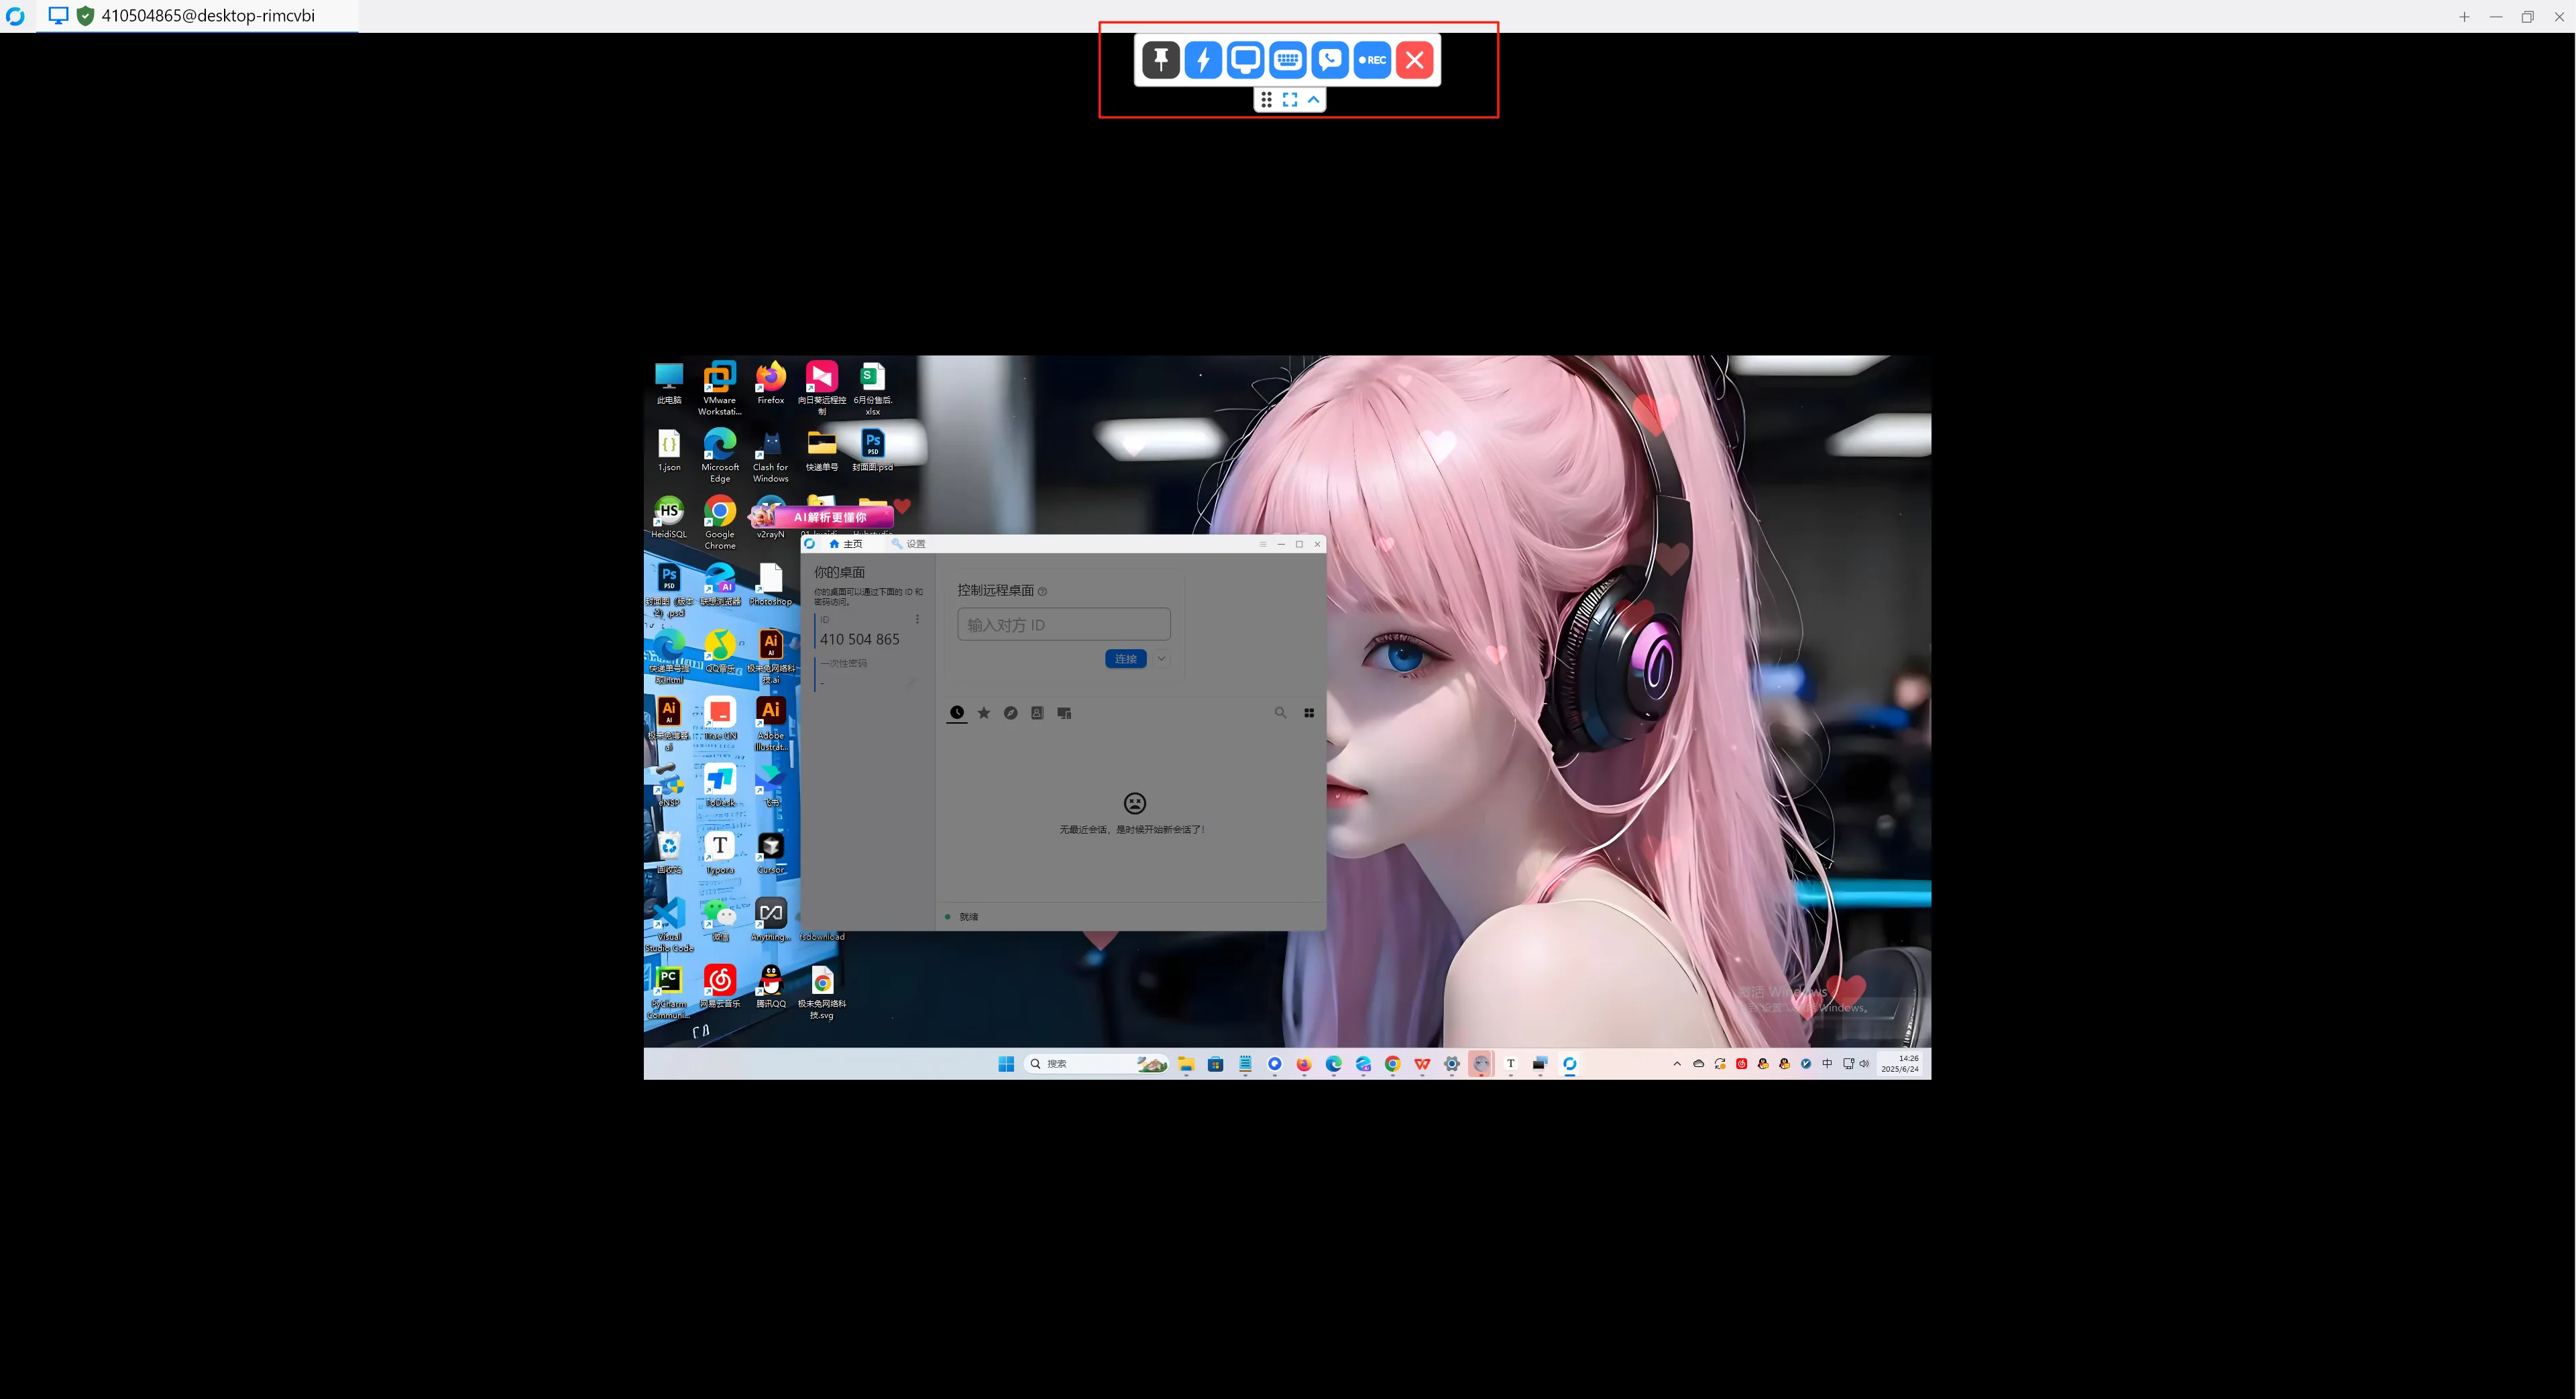Switch peer view with grid icon
This screenshot has width=2576, height=1399.
pos(1309,713)
